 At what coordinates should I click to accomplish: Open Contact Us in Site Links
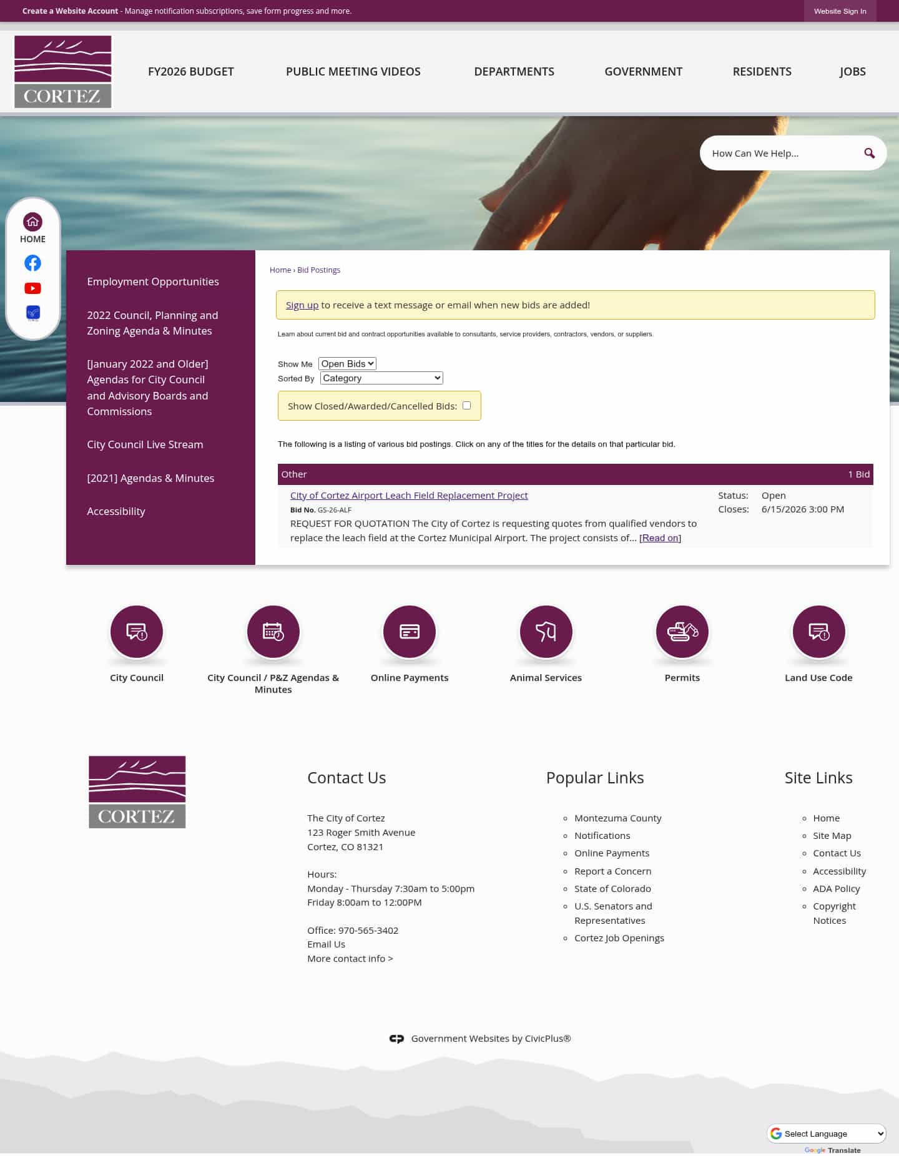point(837,853)
